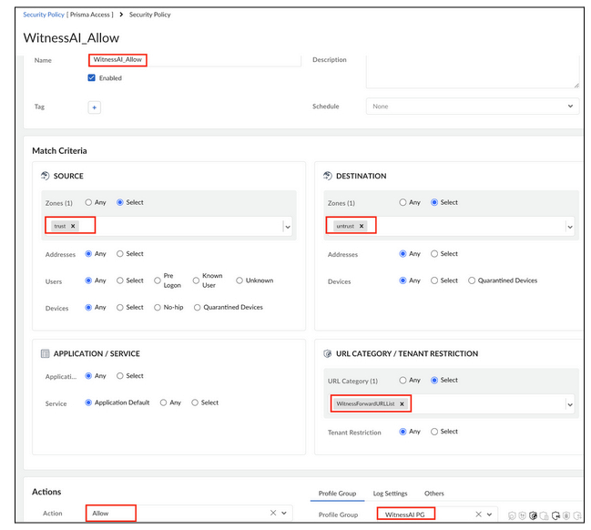
Task: Set Service to Application Default
Action: 88,403
